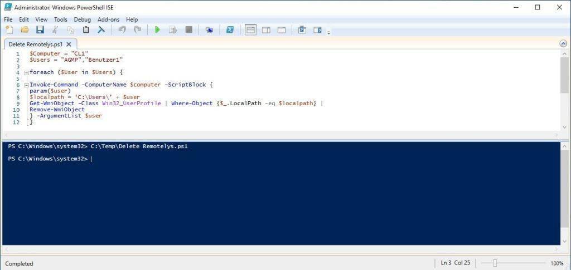Image resolution: width=571 pixels, height=270 pixels.
Task: Stop execution with the Stop Operation icon
Action: point(188,30)
